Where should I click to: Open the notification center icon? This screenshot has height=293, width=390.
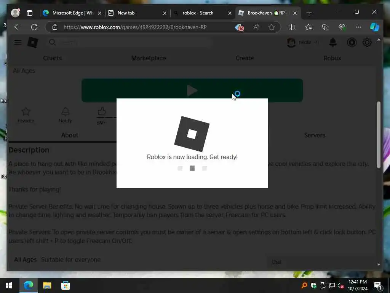pos(378,285)
